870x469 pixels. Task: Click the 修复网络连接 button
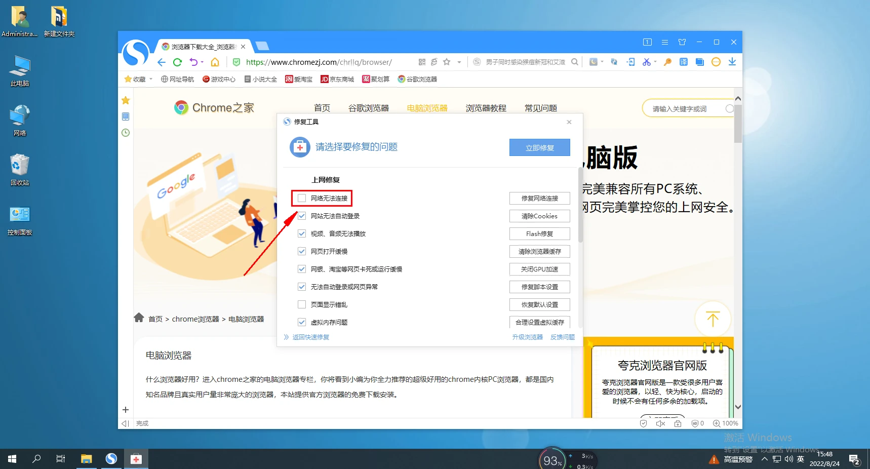click(x=540, y=198)
